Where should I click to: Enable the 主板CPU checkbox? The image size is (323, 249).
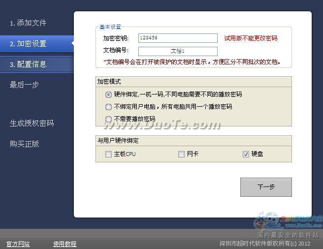108,154
